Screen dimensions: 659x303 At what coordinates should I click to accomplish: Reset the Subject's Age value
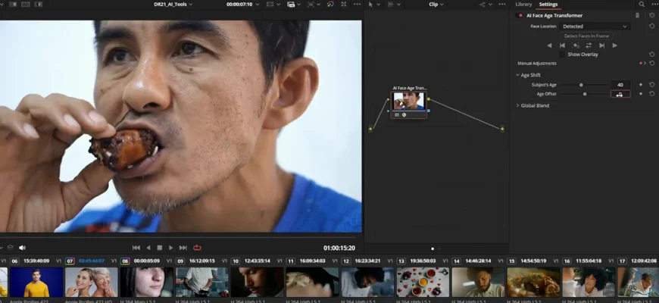(x=652, y=85)
